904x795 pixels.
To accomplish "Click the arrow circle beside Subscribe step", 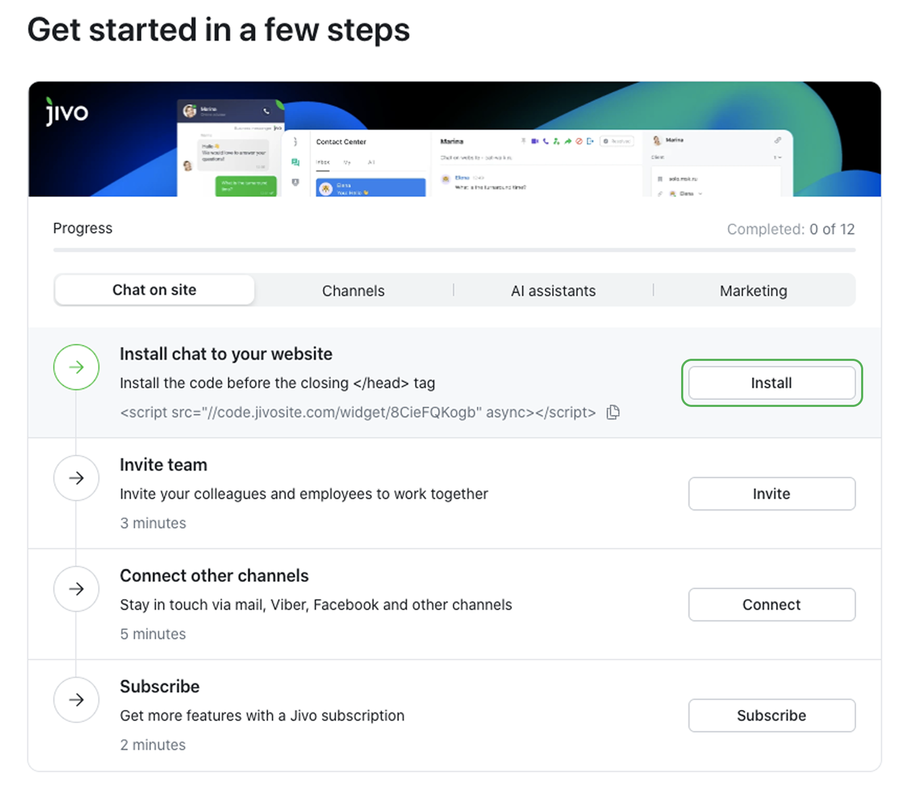I will [76, 700].
